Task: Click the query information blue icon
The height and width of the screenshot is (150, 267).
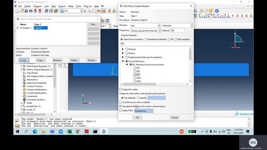Action: (217, 11)
